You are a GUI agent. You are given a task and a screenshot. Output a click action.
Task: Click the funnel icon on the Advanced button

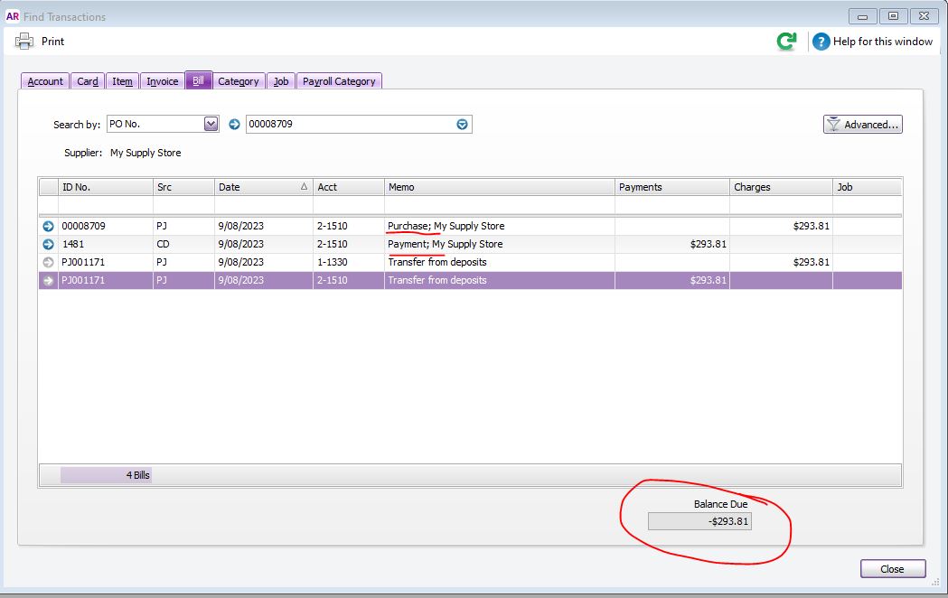tap(834, 125)
